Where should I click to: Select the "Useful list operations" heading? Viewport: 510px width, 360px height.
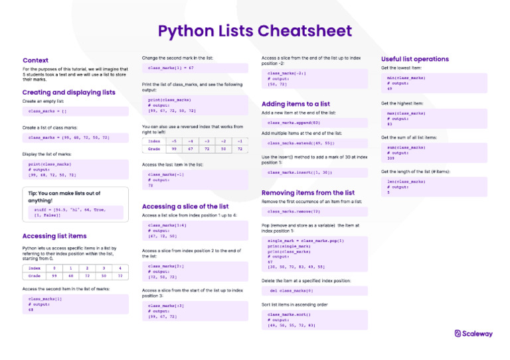(x=415, y=59)
